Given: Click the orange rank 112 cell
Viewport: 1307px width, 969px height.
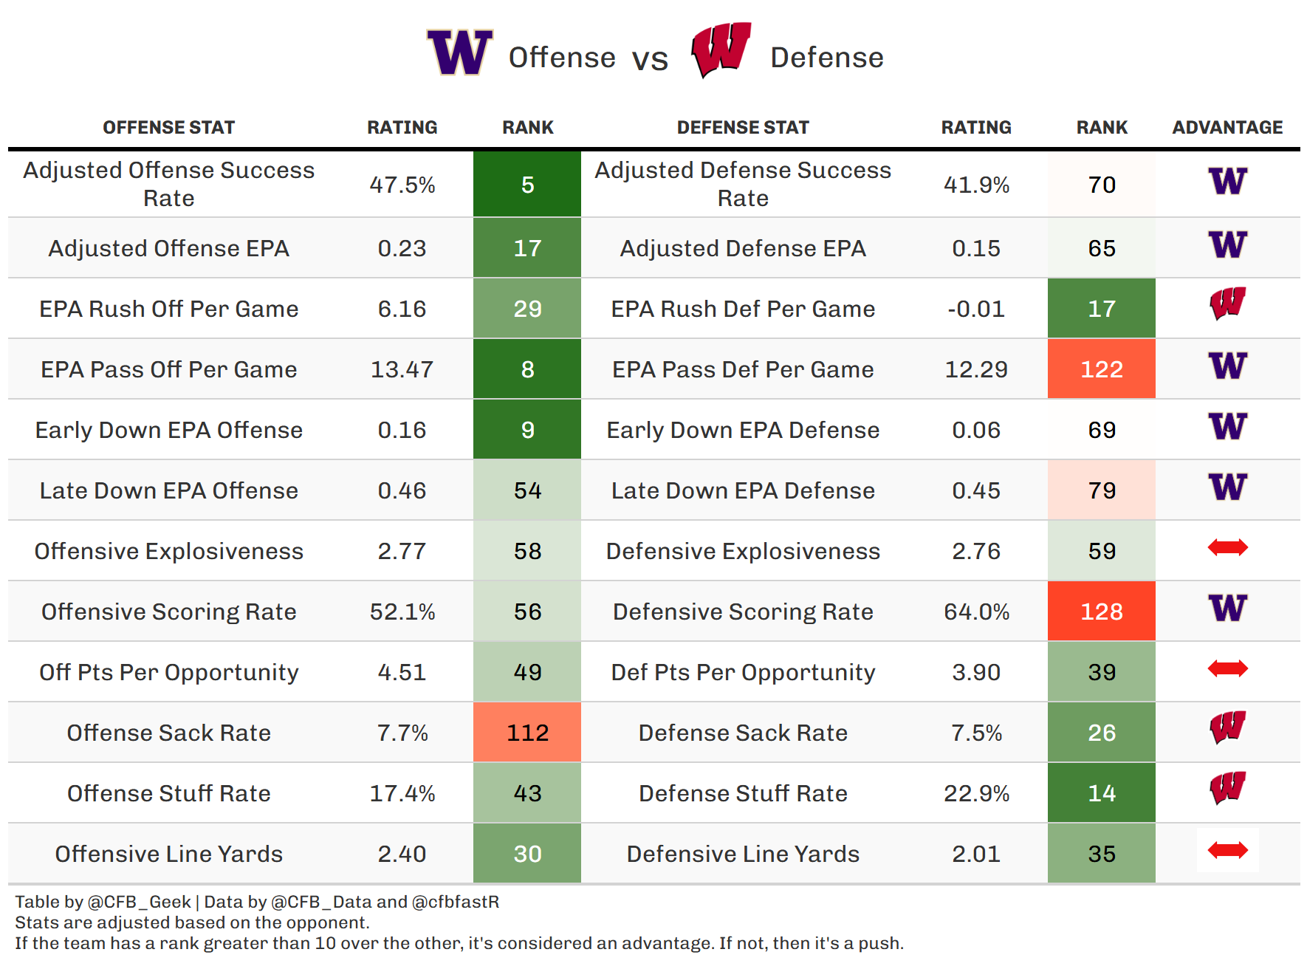Looking at the screenshot, I should point(527,733).
